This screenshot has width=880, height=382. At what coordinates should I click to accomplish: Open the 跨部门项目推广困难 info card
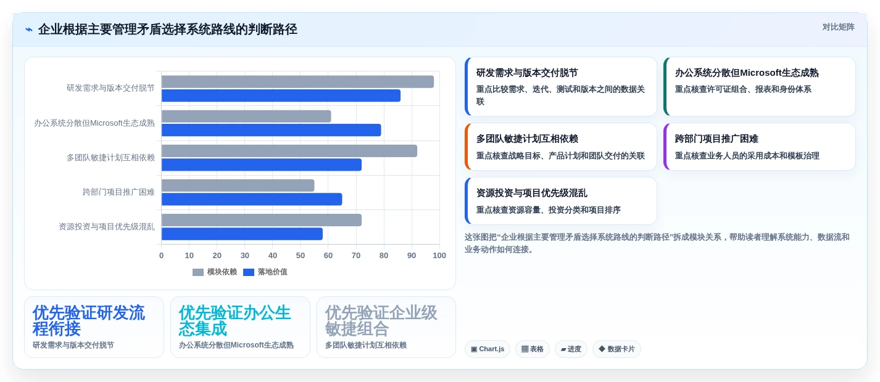pos(760,147)
